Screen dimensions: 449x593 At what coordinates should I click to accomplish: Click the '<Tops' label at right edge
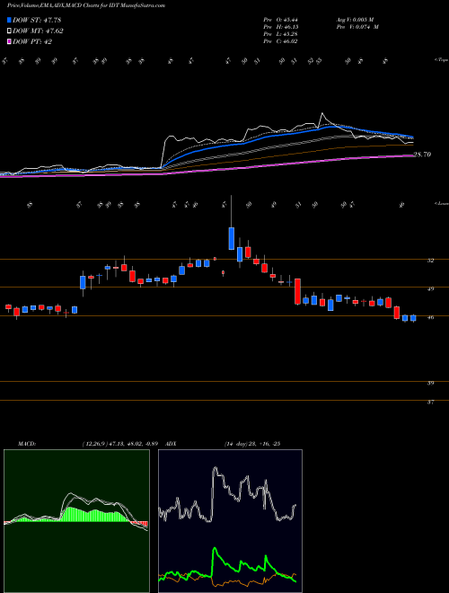[x=441, y=60]
